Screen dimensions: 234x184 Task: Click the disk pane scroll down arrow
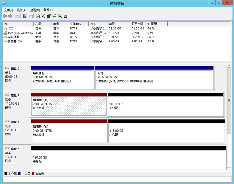point(229,169)
